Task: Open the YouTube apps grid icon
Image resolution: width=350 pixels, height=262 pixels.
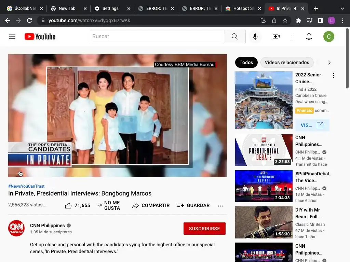Action: [x=293, y=37]
